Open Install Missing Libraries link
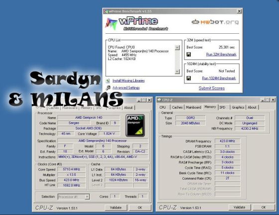 [129, 81]
